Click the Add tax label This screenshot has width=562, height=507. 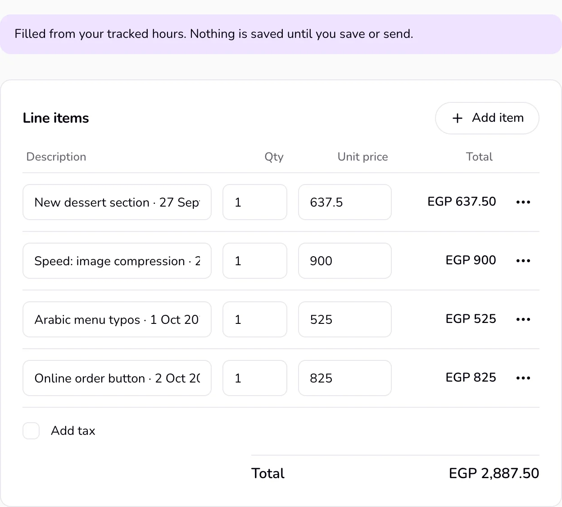[x=73, y=431]
